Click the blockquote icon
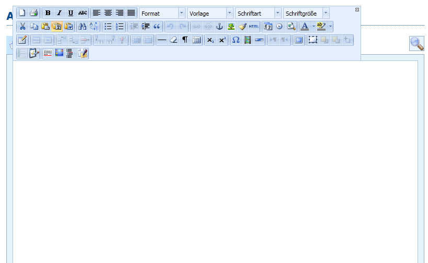This screenshot has width=428, height=263. pyautogui.click(x=157, y=27)
